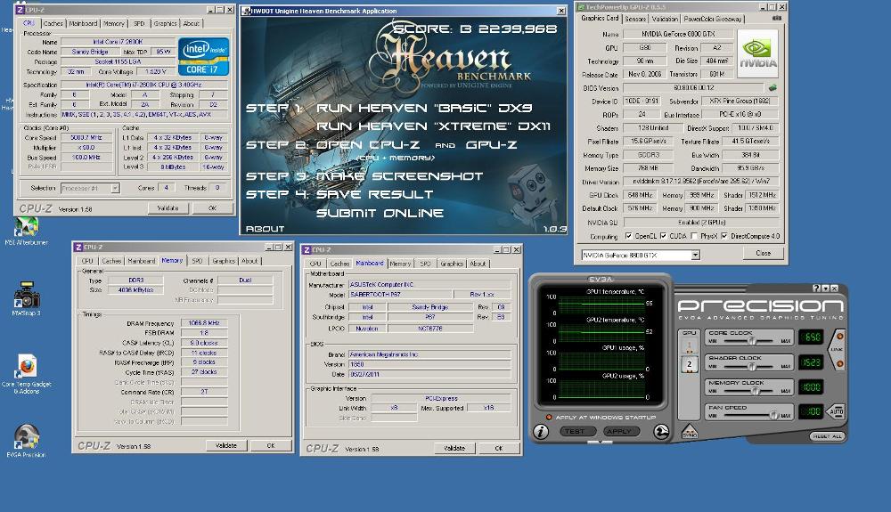Screen dimensions: 891x512
Task: Switch to Validation tab in GPU-Z
Action: click(x=665, y=19)
